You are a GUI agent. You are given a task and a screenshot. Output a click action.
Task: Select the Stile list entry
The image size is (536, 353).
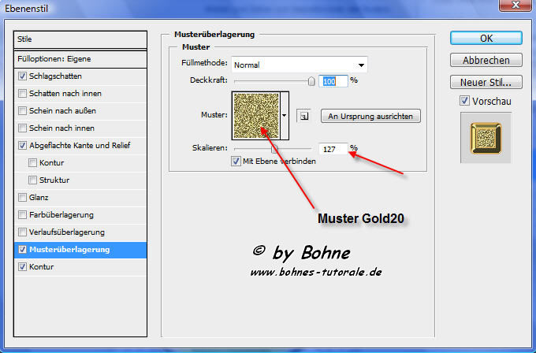[80, 39]
